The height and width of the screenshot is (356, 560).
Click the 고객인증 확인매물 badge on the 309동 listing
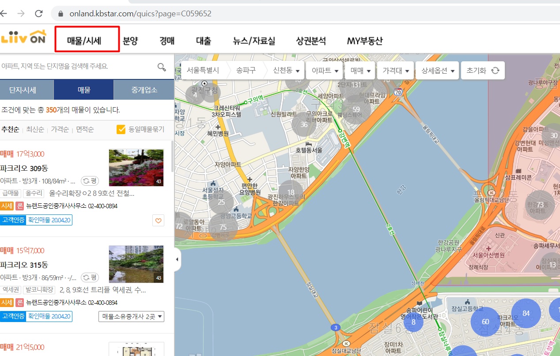point(36,220)
